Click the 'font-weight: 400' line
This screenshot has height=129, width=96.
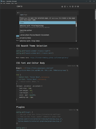pyautogui.click(x=26, y=90)
